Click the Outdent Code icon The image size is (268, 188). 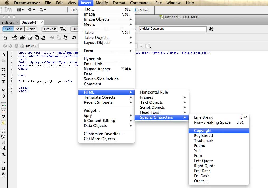point(3,168)
